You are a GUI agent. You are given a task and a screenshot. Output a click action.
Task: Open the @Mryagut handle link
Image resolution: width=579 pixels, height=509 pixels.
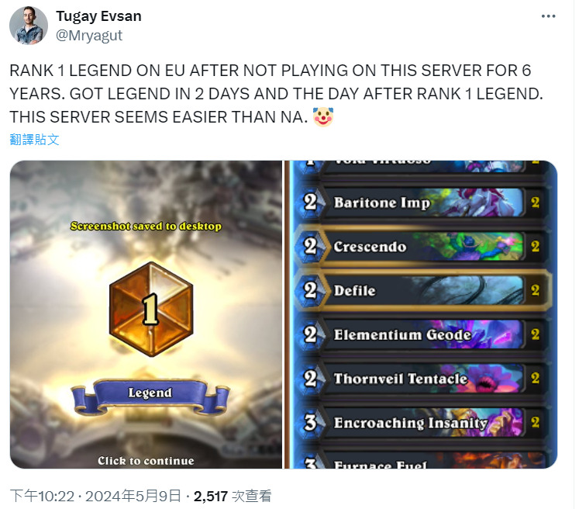point(89,36)
